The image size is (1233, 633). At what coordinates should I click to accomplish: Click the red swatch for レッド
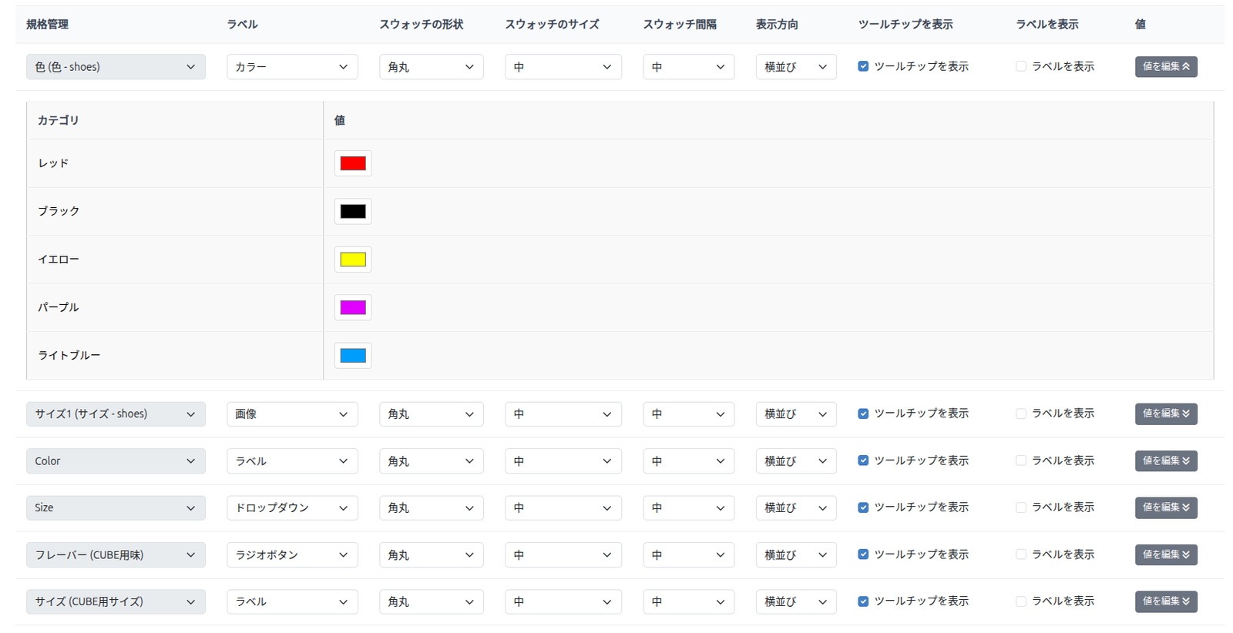tap(353, 163)
